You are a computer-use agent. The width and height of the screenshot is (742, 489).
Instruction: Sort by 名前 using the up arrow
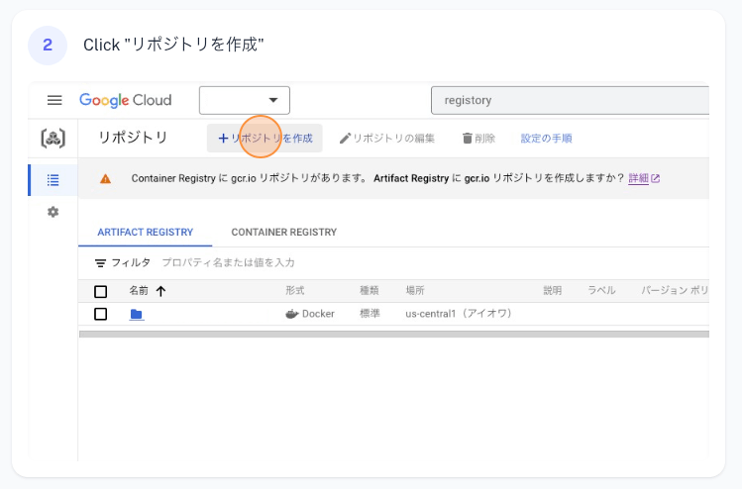[x=160, y=291]
